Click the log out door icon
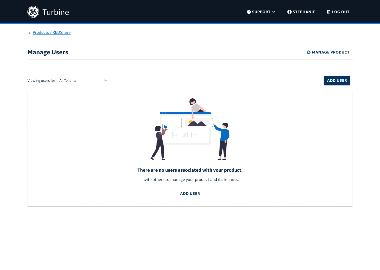 point(329,12)
